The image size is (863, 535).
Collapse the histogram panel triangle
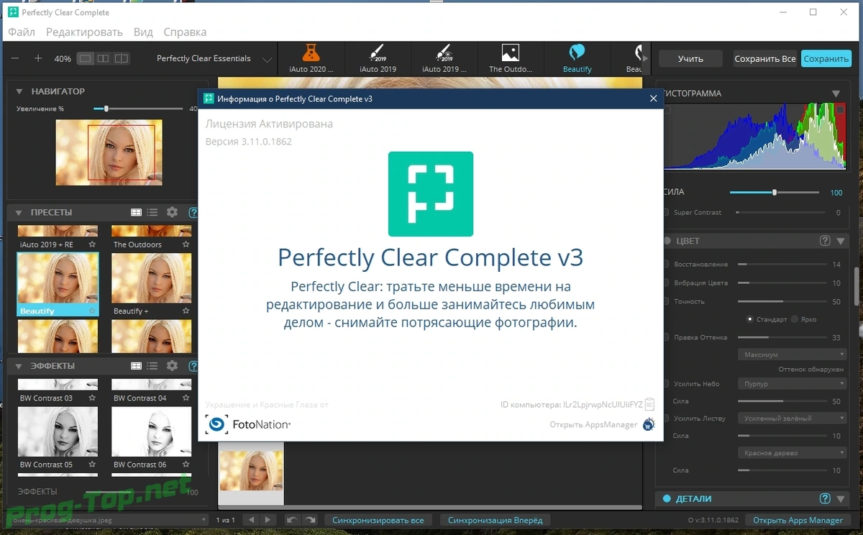tap(836, 93)
